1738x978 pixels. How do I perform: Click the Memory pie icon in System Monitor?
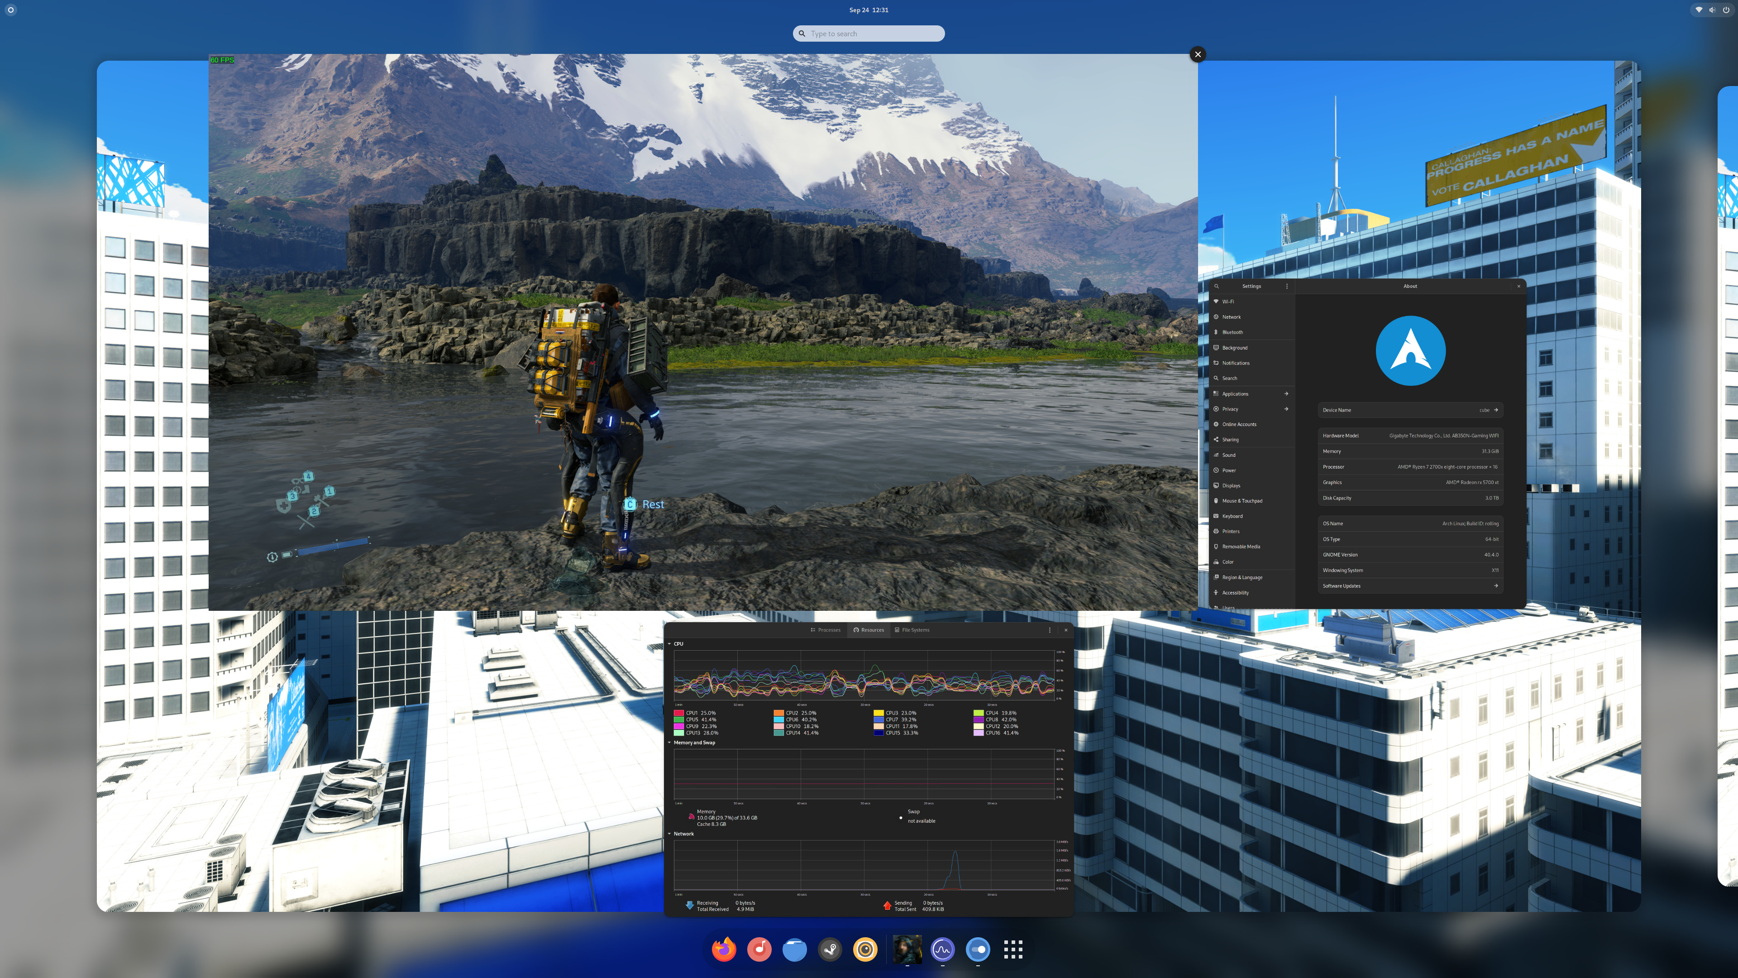click(691, 817)
